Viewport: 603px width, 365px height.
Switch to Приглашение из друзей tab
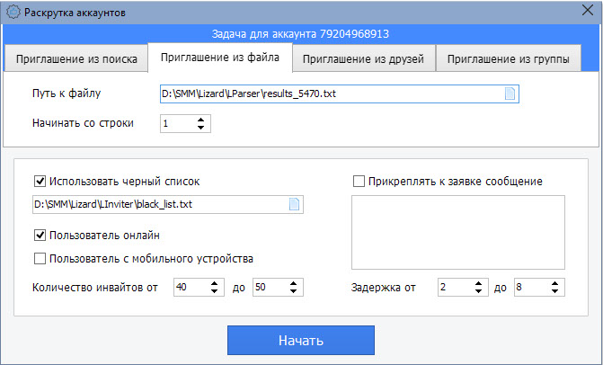point(363,58)
